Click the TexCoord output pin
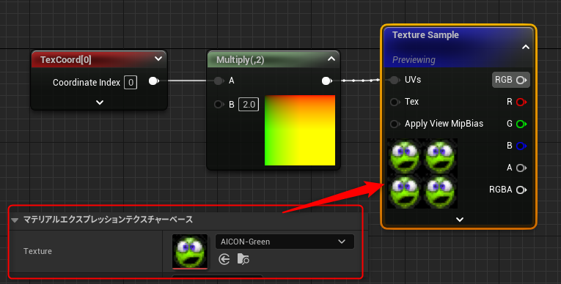561x284 pixels. tap(154, 81)
